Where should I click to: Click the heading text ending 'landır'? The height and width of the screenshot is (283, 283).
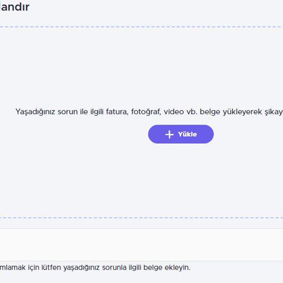pyautogui.click(x=15, y=7)
